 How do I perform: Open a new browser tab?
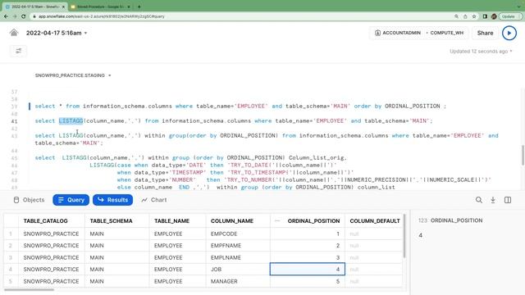[139, 7]
